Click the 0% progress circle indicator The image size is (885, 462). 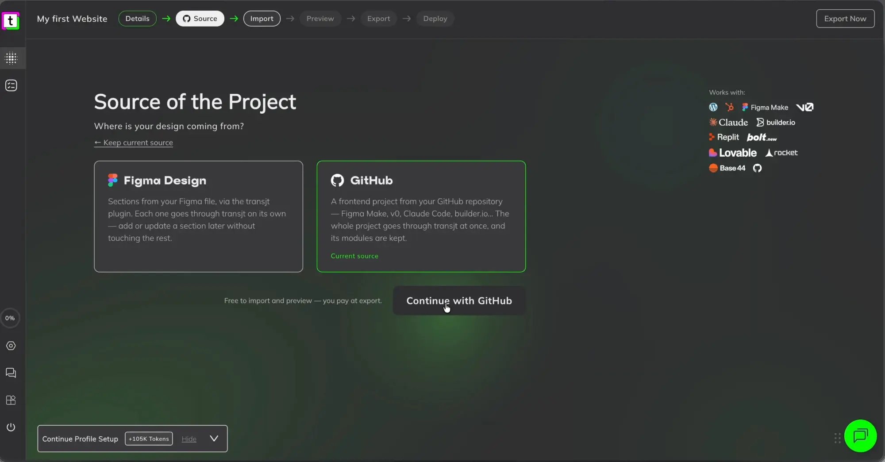(10, 318)
